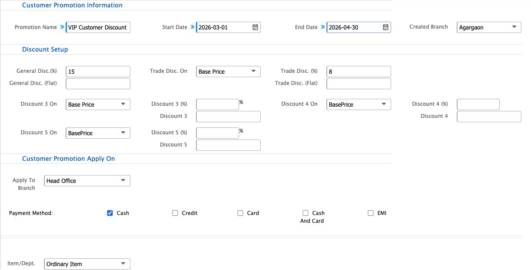Check the Cash And Card checkbox
The height and width of the screenshot is (270, 531).
pos(305,213)
